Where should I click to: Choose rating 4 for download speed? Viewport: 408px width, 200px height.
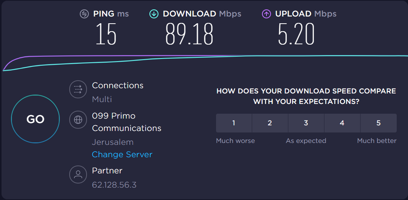pos(342,123)
